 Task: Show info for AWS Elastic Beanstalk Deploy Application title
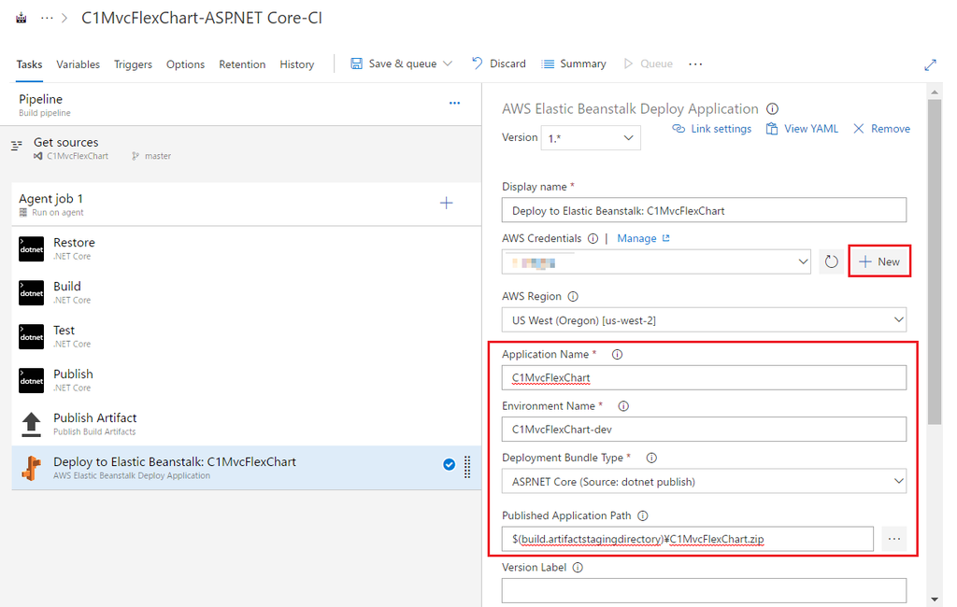pos(772,109)
